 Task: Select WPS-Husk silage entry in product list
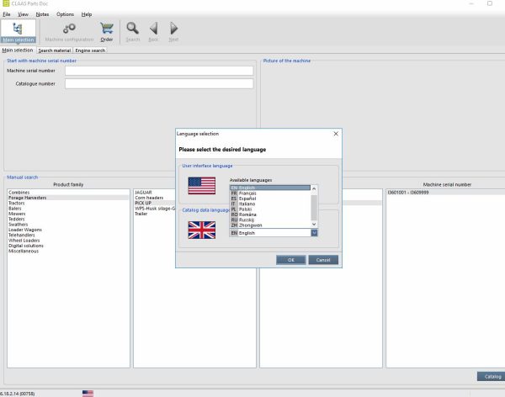pyautogui.click(x=155, y=209)
